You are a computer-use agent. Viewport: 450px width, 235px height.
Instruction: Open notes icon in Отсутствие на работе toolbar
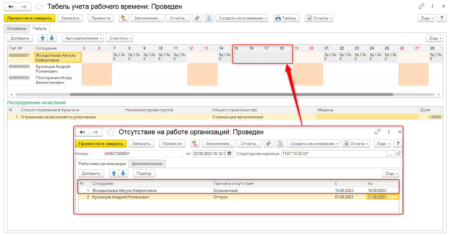pyautogui.click(x=280, y=143)
